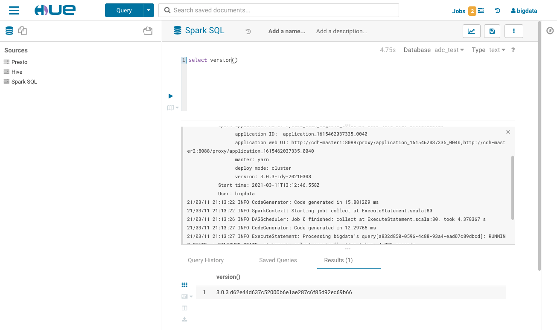Show databases in left assist panel
This screenshot has height=330, width=557.
point(9,31)
